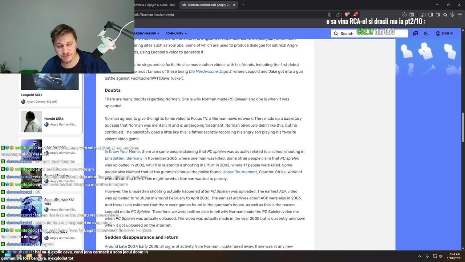Open Leo AI sparkle icon
Image resolution: width=465 pixels, height=262 pixels.
(x=445, y=15)
